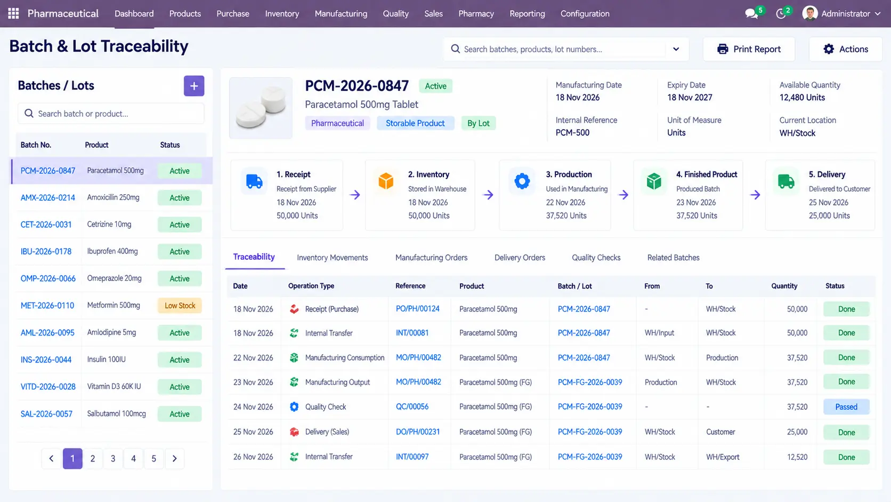Viewport: 891px width, 502px height.
Task: Open the Actions button
Action: (846, 49)
